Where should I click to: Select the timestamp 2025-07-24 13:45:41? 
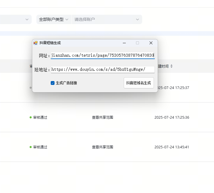tap(172, 147)
